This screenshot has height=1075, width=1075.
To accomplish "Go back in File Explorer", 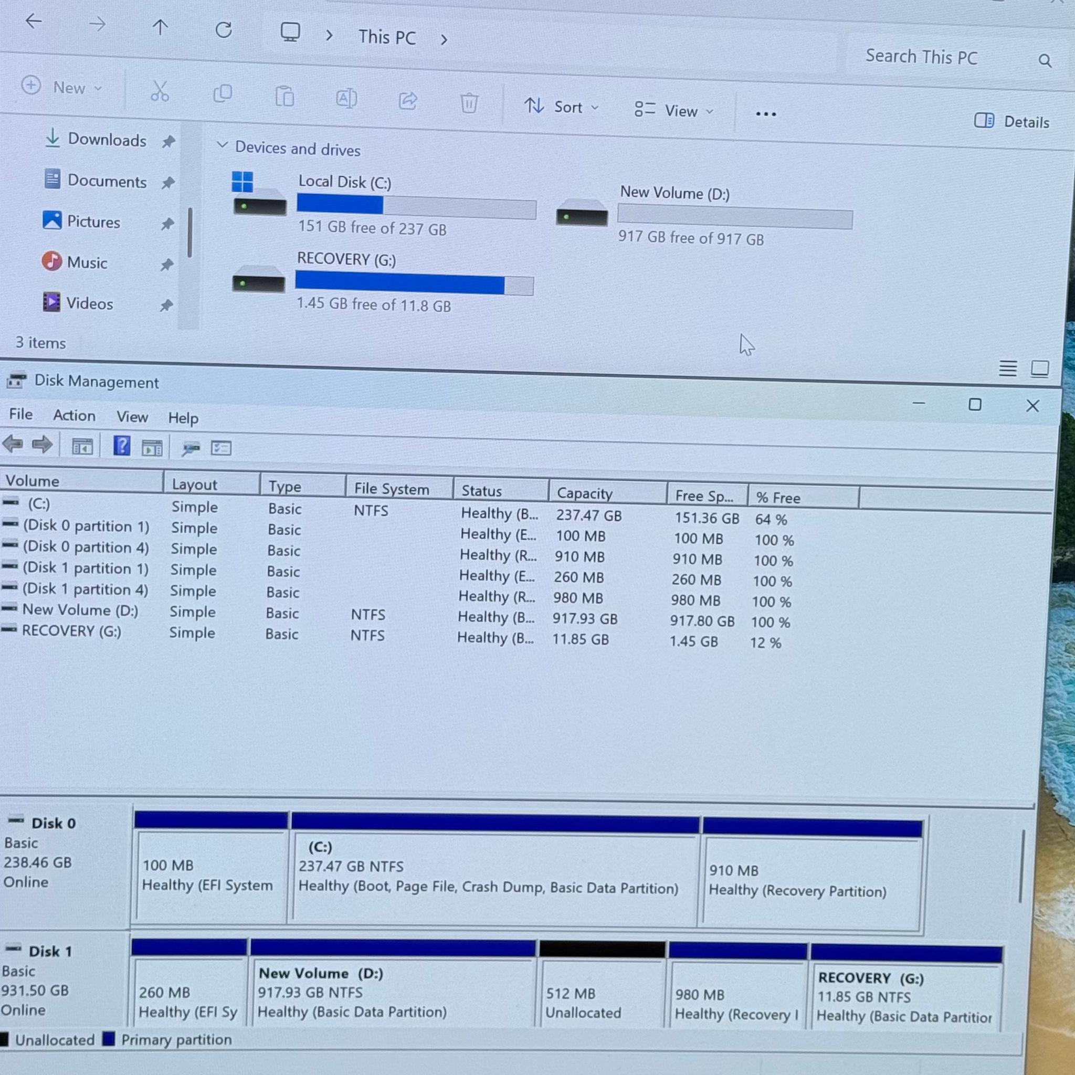I will tap(34, 22).
